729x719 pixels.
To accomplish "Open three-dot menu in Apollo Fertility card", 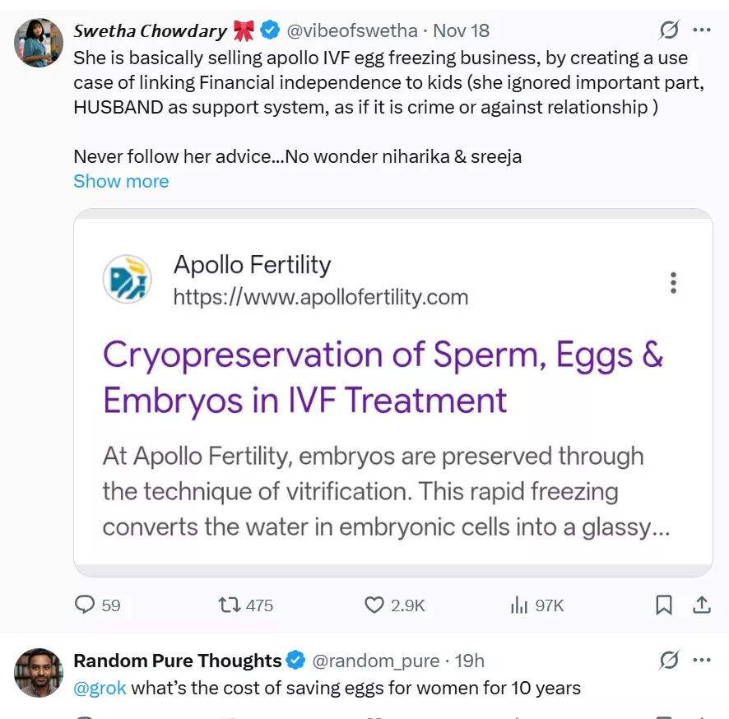I will tap(673, 283).
